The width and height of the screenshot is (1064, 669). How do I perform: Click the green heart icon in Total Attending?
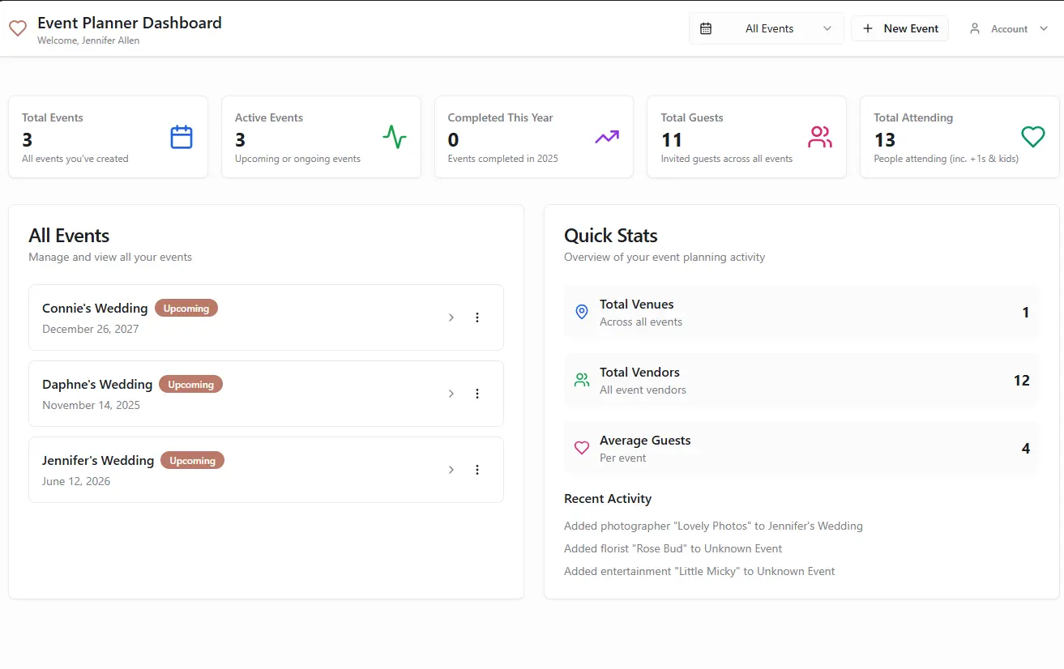coord(1032,137)
